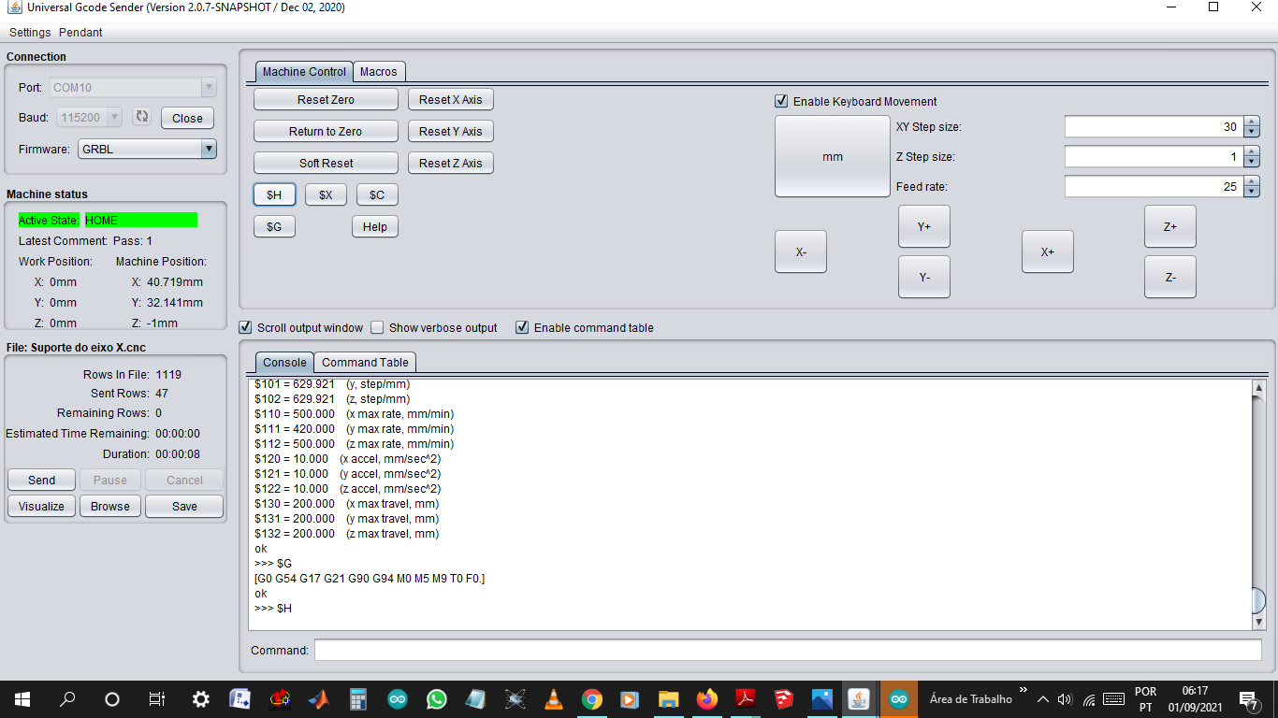Viewport: 1278px width, 718px height.
Task: Toggle units with the mm button
Action: 833,156
